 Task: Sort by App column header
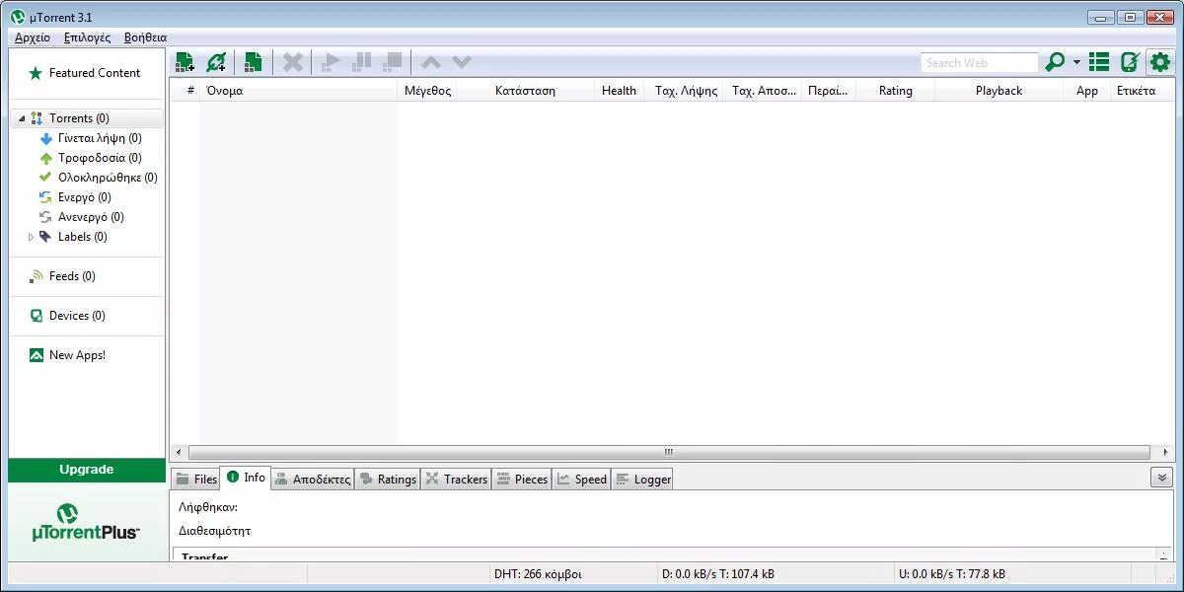[1087, 90]
